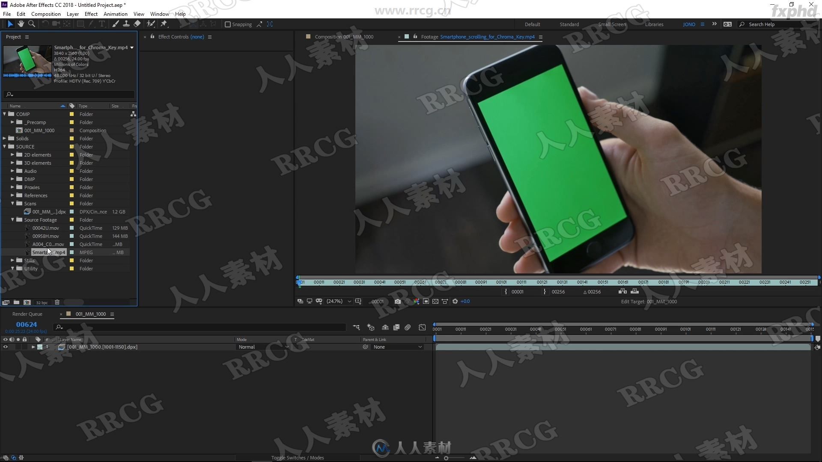Viewport: 822px width, 462px height.
Task: Click on Smartph_...mp4 footage item
Action: [48, 252]
